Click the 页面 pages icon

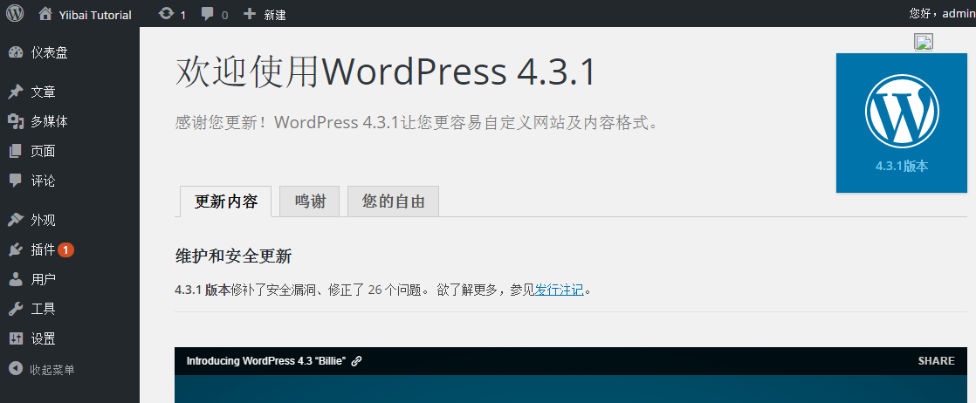[x=16, y=151]
